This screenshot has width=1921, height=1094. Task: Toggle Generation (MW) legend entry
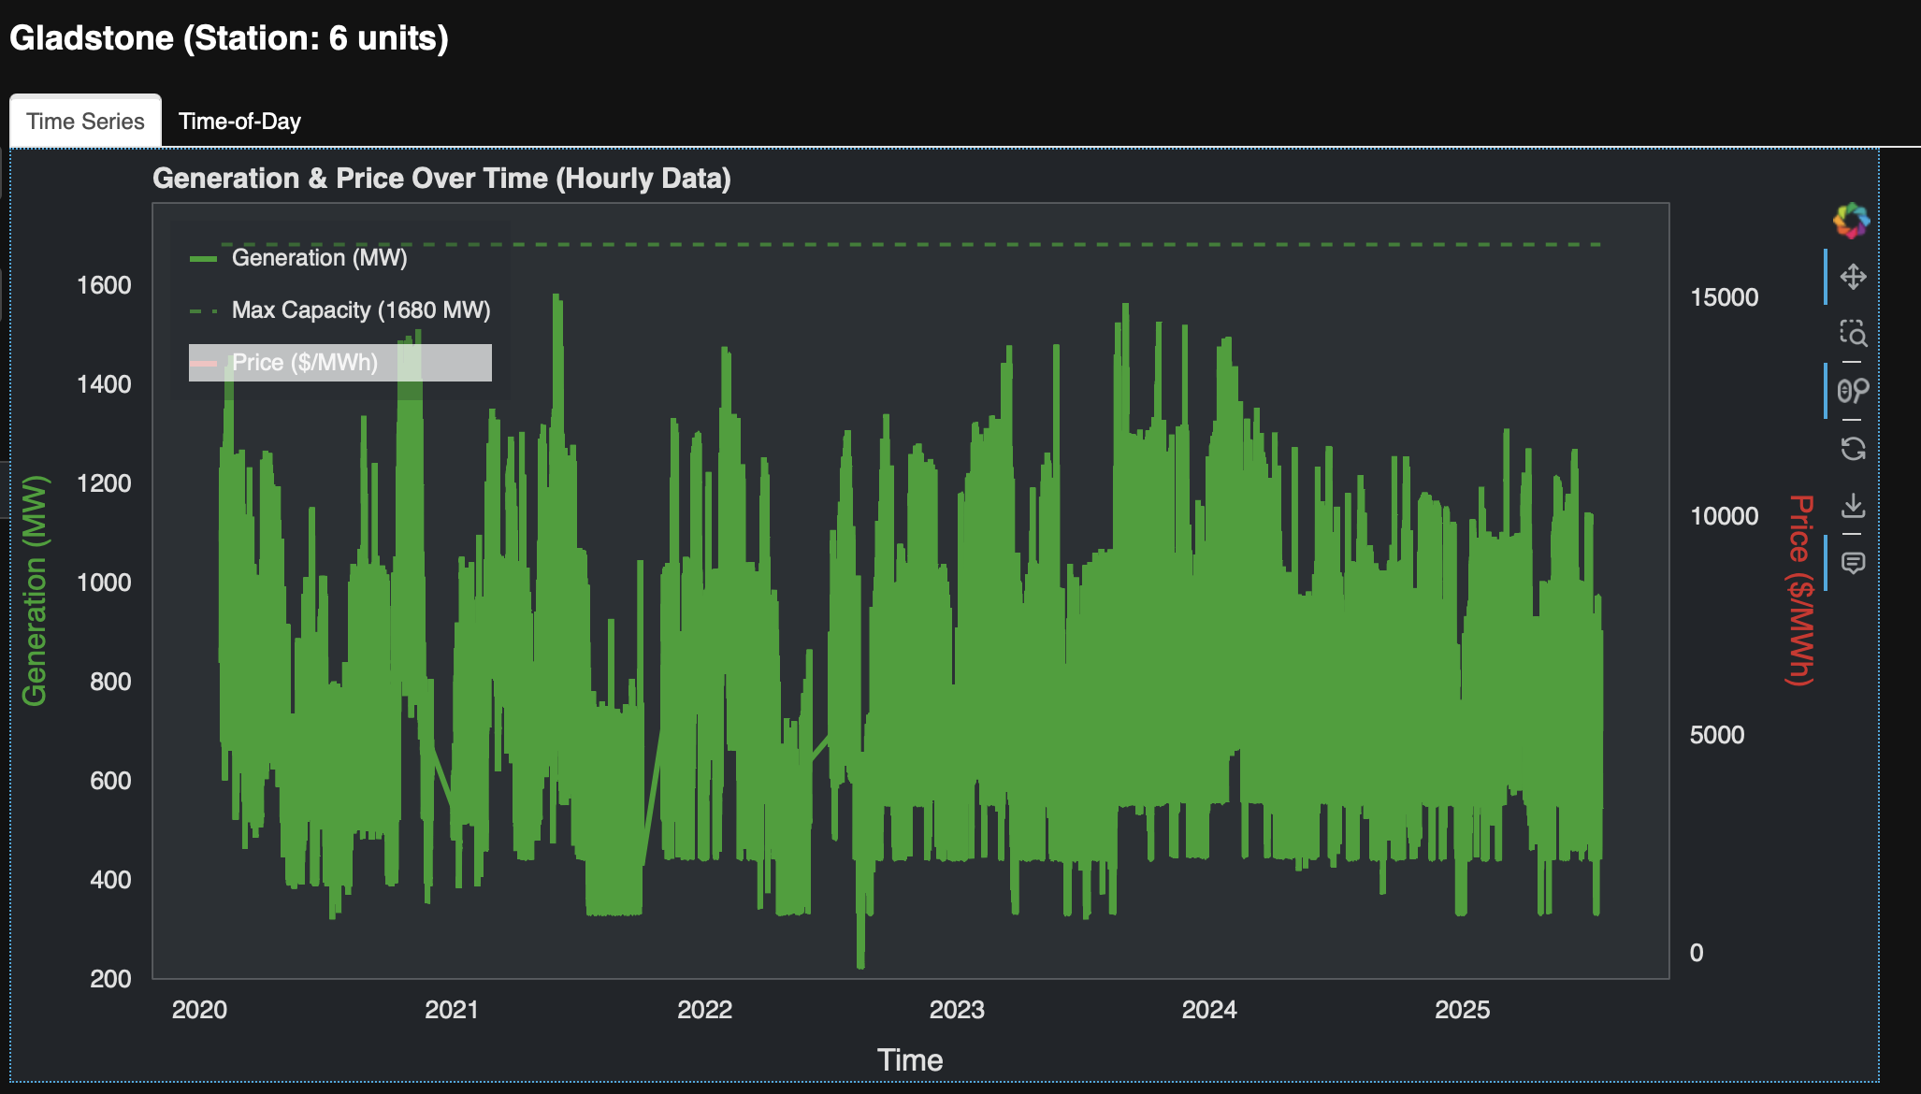[319, 258]
